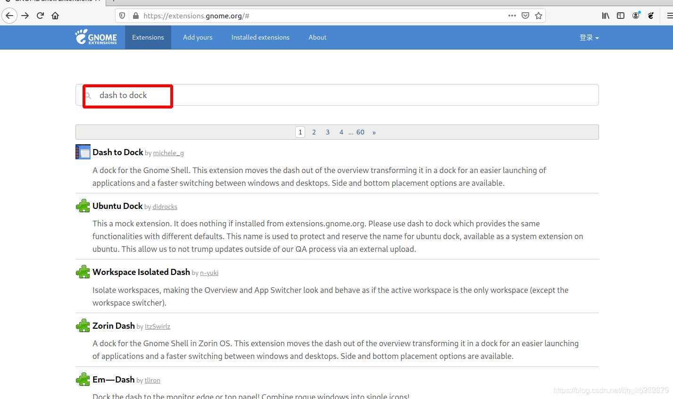View author didrocks profile

[165, 207]
